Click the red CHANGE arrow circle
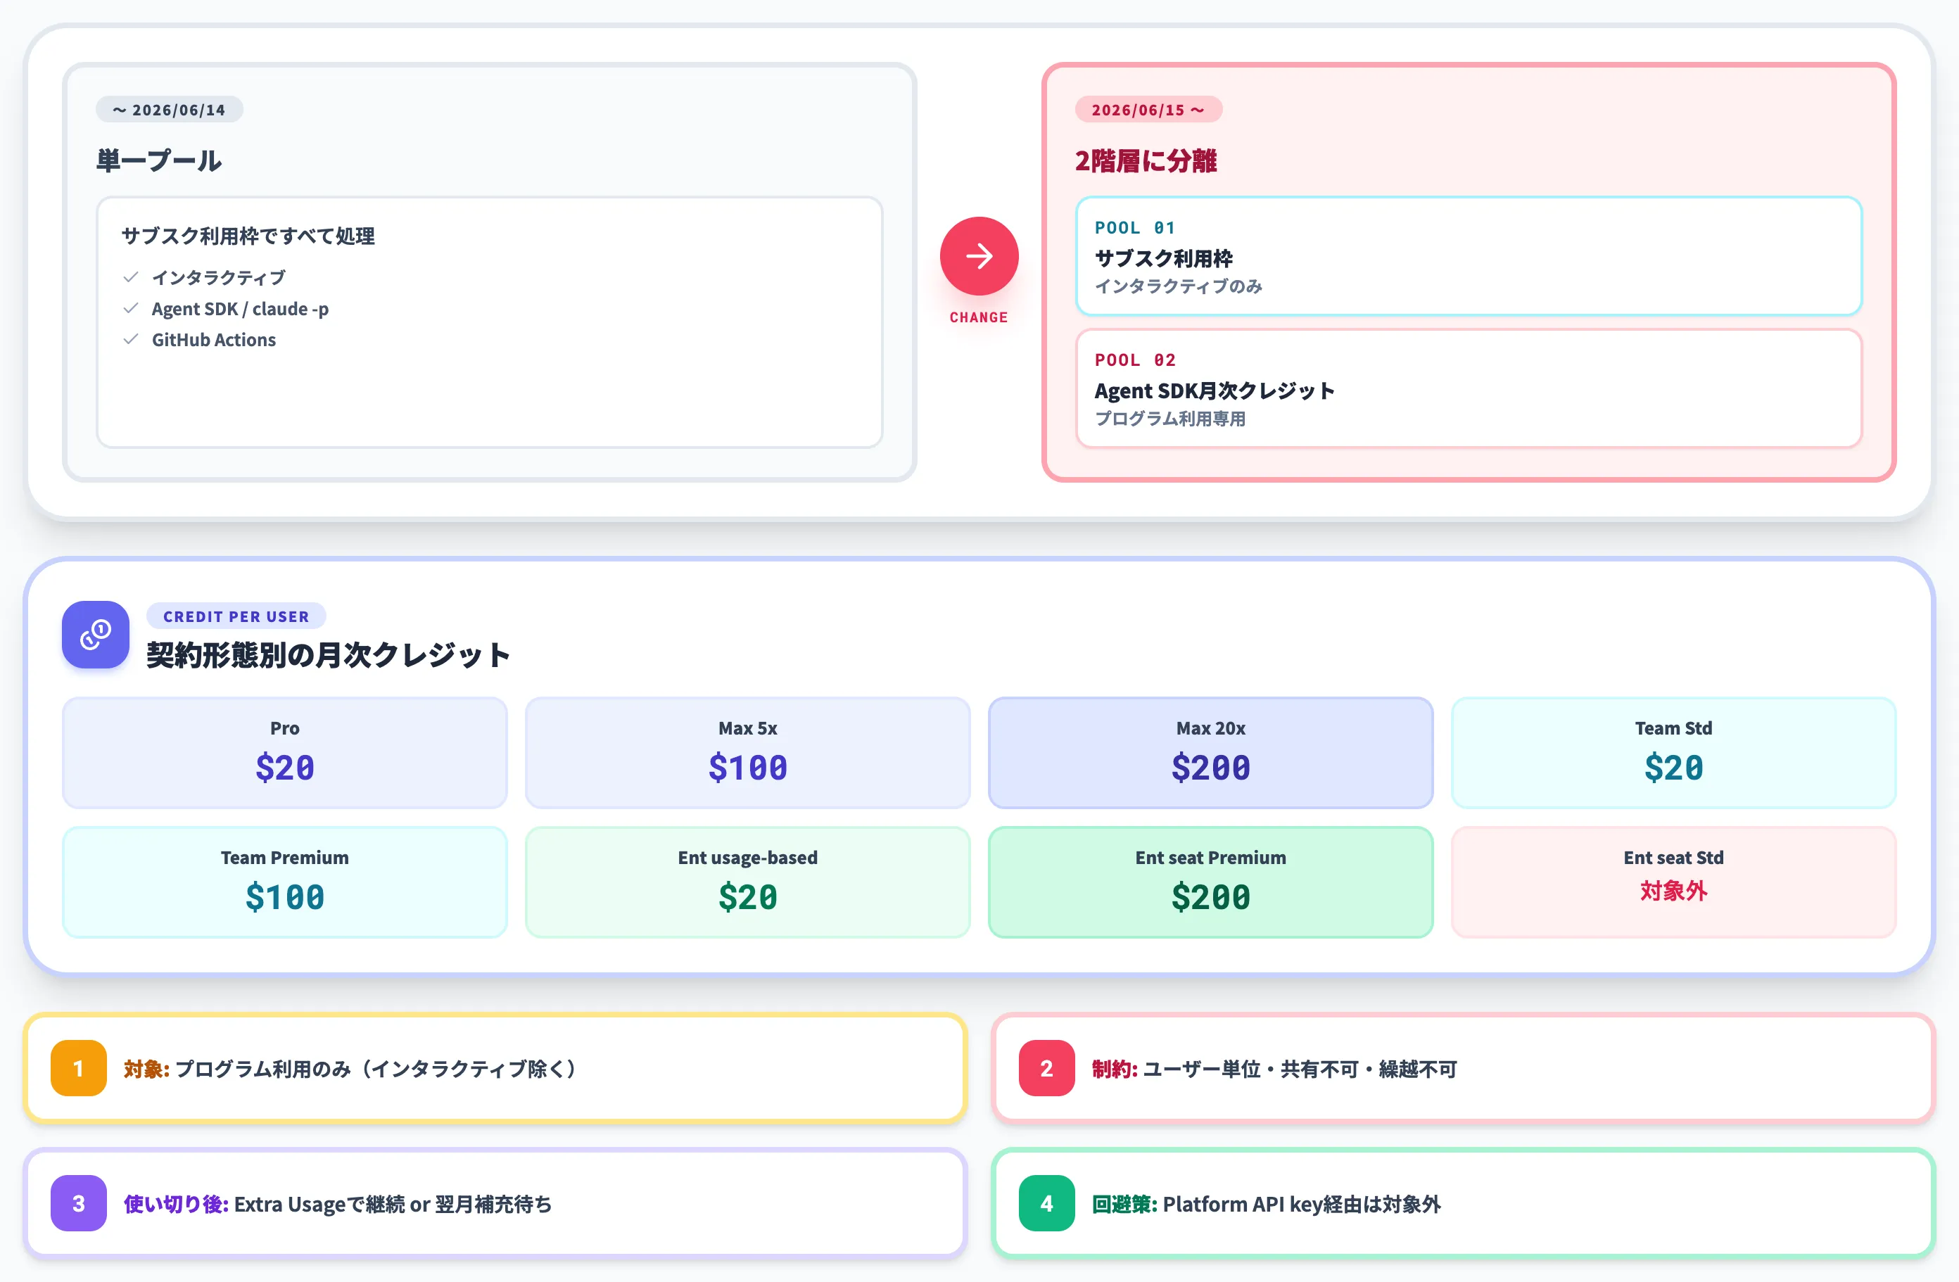This screenshot has height=1282, width=1959. click(x=979, y=256)
